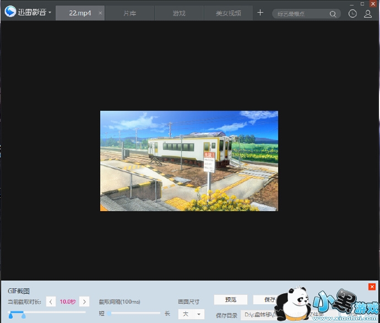Increase capture duration with right arrow
This screenshot has height=323, width=380.
pyautogui.click(x=84, y=302)
